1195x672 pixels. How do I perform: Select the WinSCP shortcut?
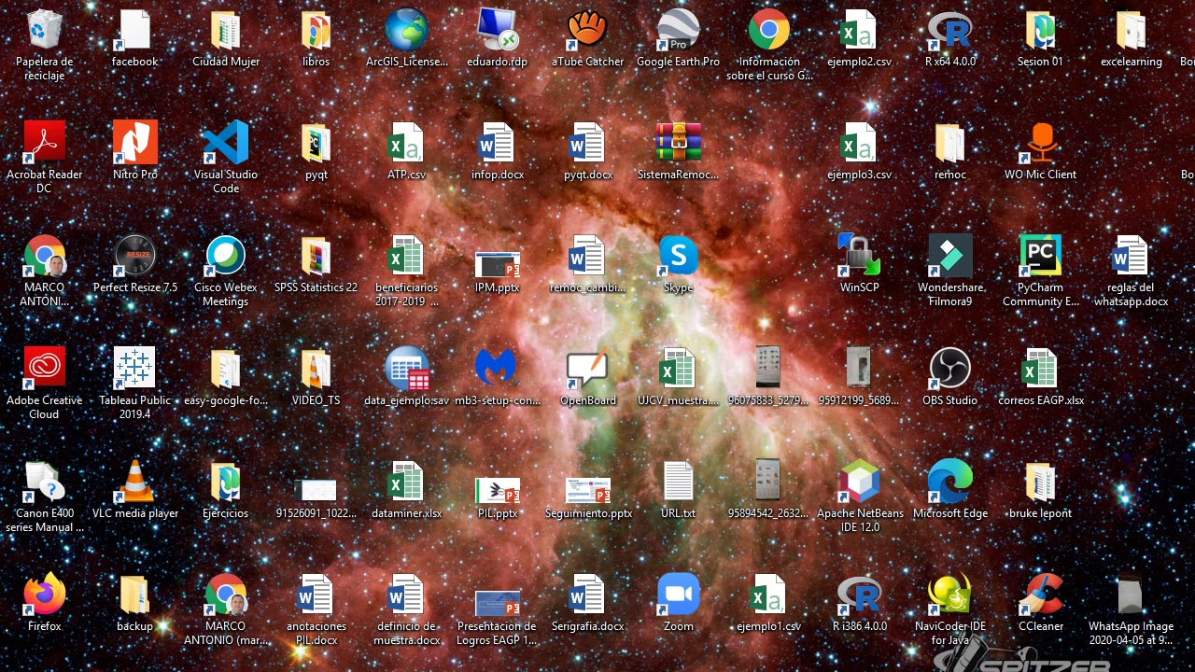pyautogui.click(x=859, y=256)
